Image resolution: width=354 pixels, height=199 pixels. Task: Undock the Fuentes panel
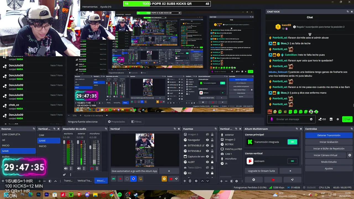point(216,129)
